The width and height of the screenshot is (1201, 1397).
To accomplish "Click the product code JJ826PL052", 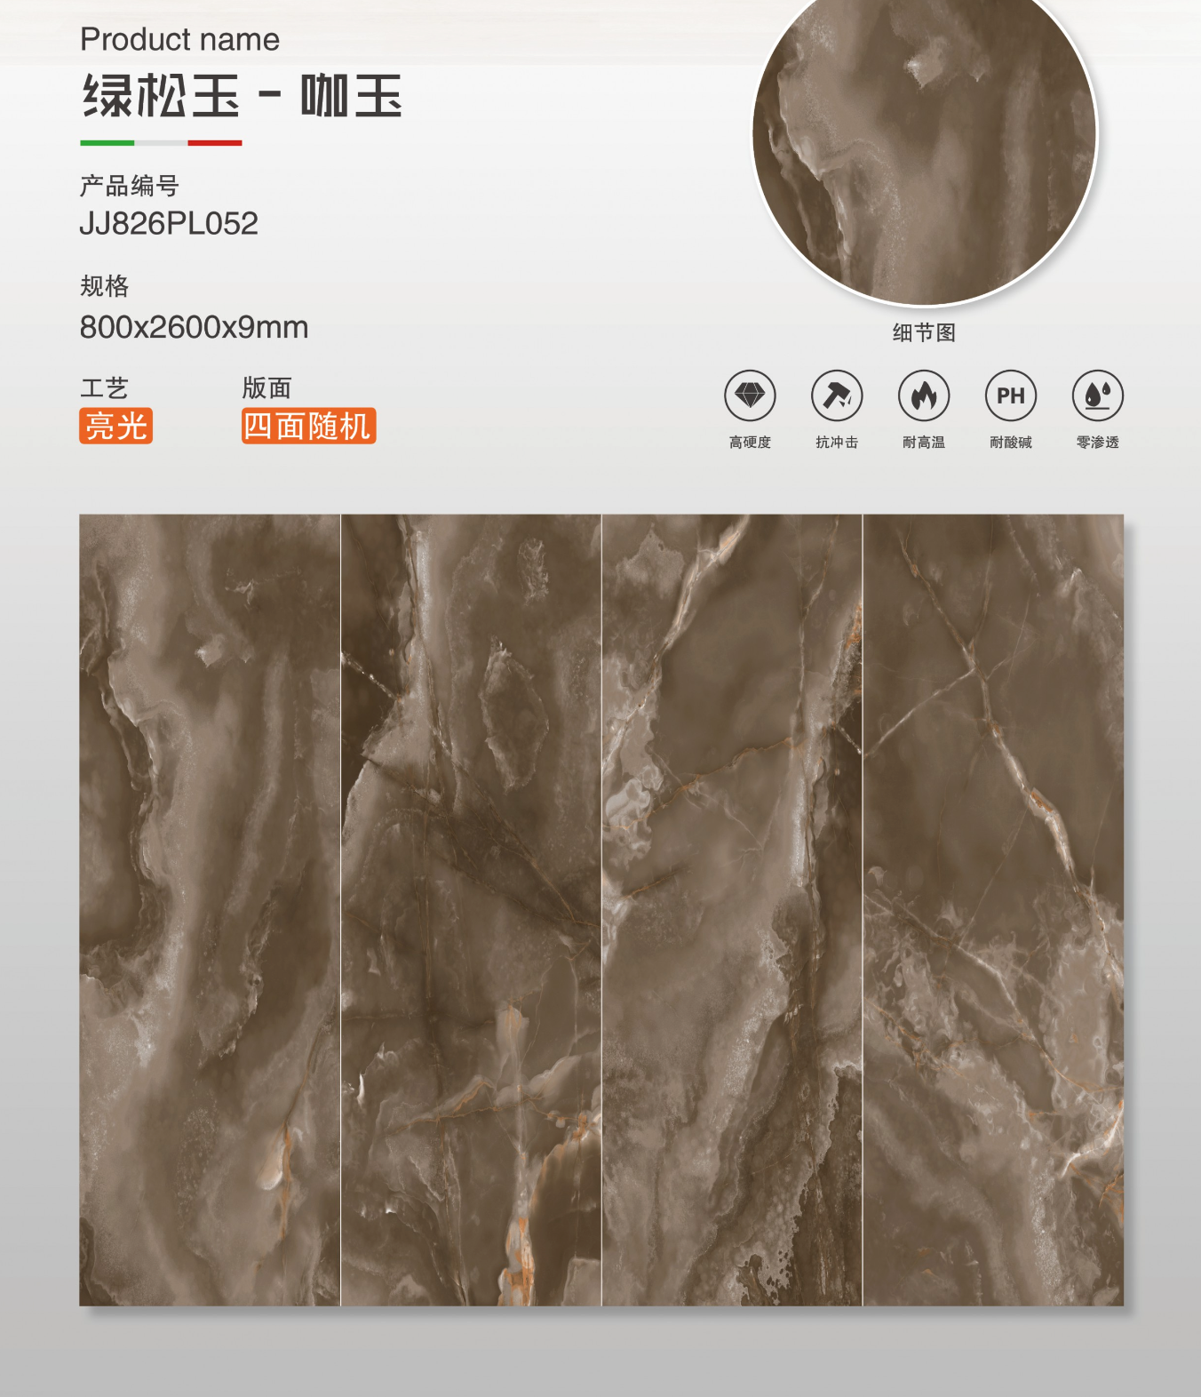I will pos(169,224).
